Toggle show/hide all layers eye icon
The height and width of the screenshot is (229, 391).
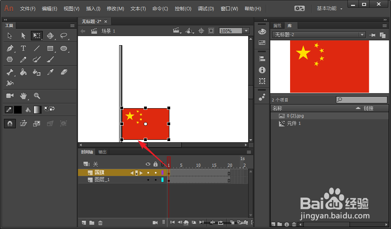[148, 164]
